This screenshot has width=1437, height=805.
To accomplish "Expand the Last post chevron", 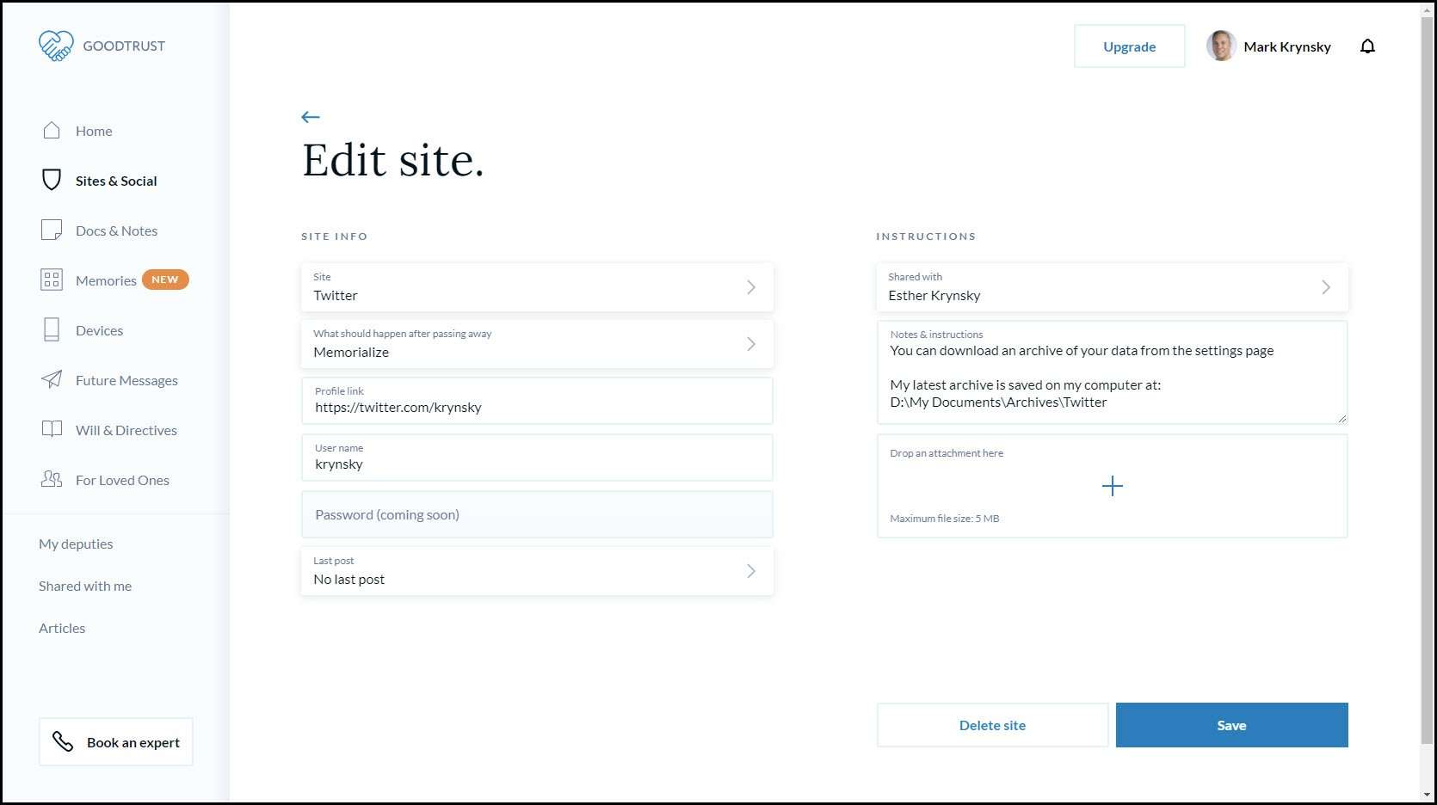I will [751, 571].
